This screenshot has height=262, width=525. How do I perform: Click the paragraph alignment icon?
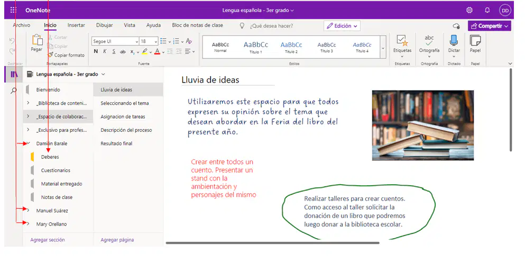(x=188, y=51)
